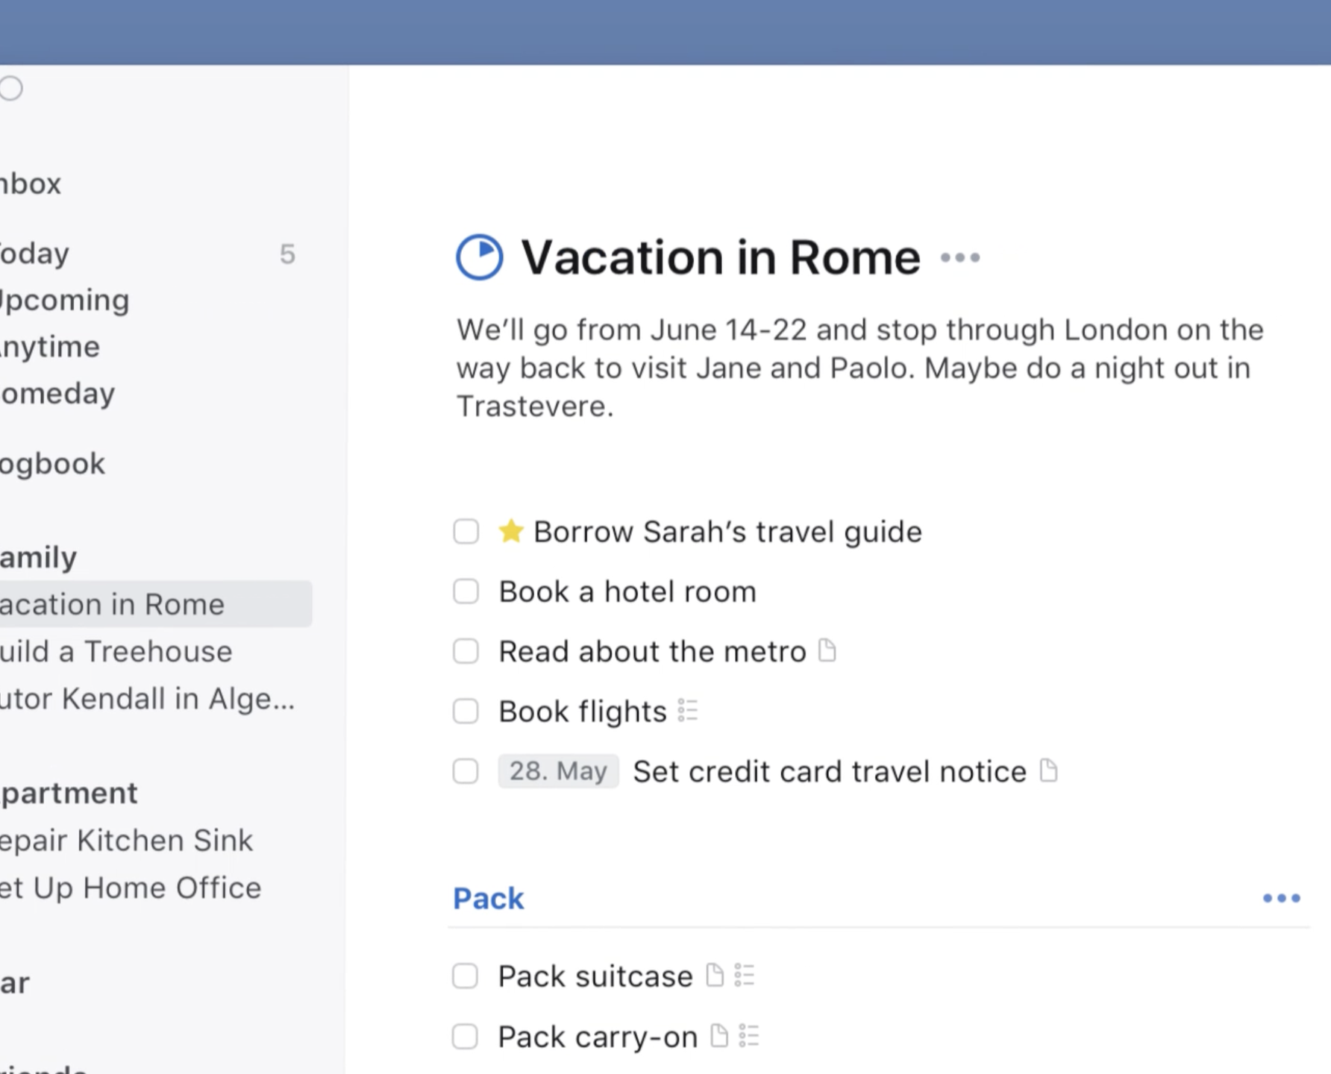Click the checklist icon next to Pack suitcase

click(x=745, y=975)
